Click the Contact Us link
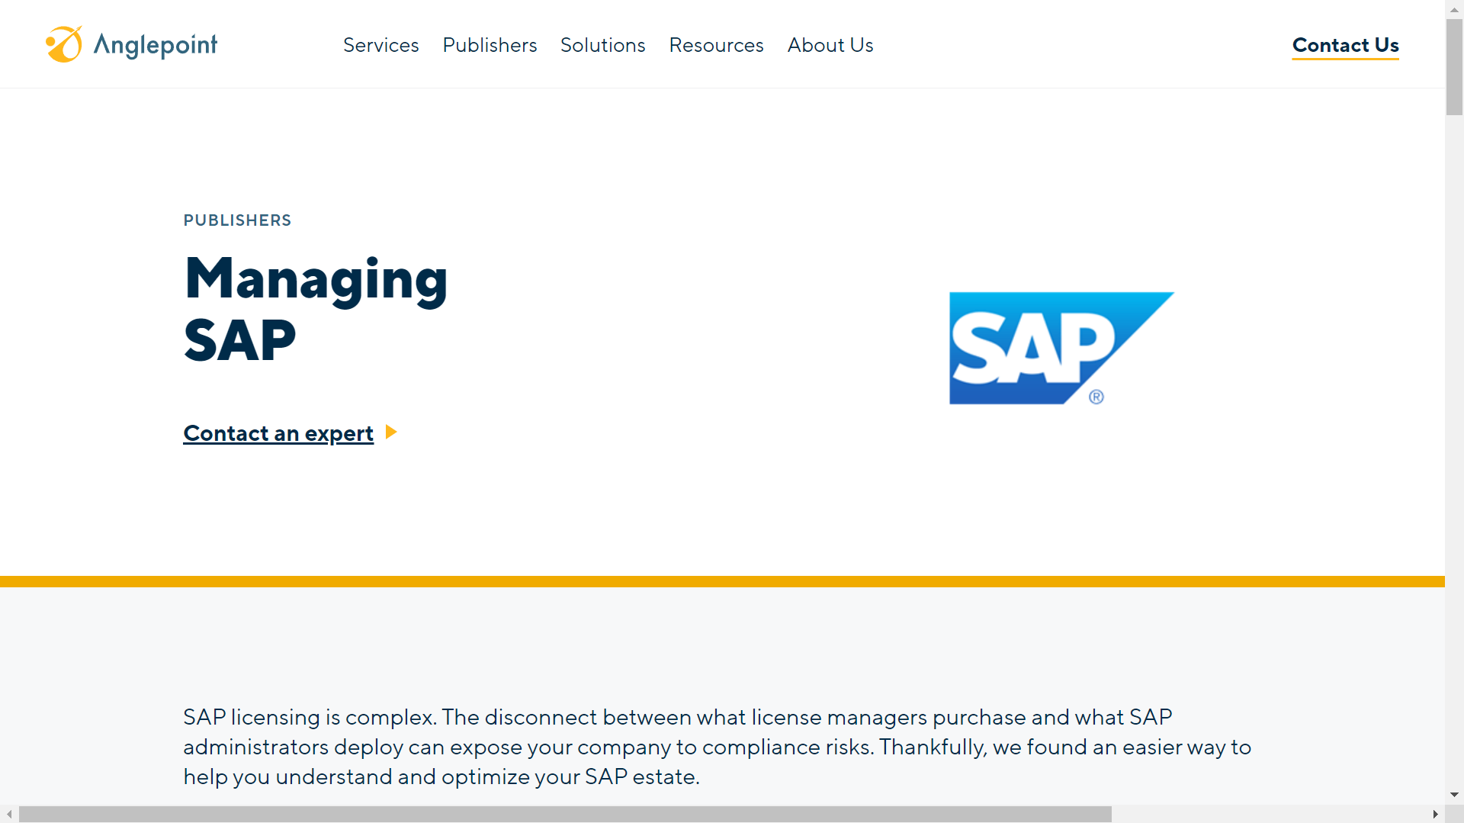 point(1345,46)
